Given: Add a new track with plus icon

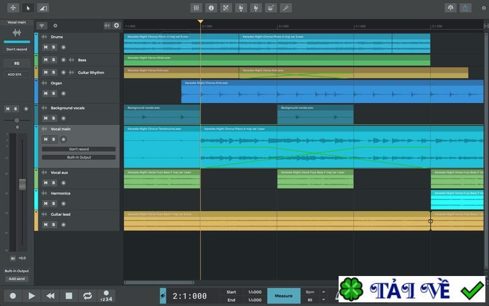Looking at the screenshot, I should coord(116,26).
